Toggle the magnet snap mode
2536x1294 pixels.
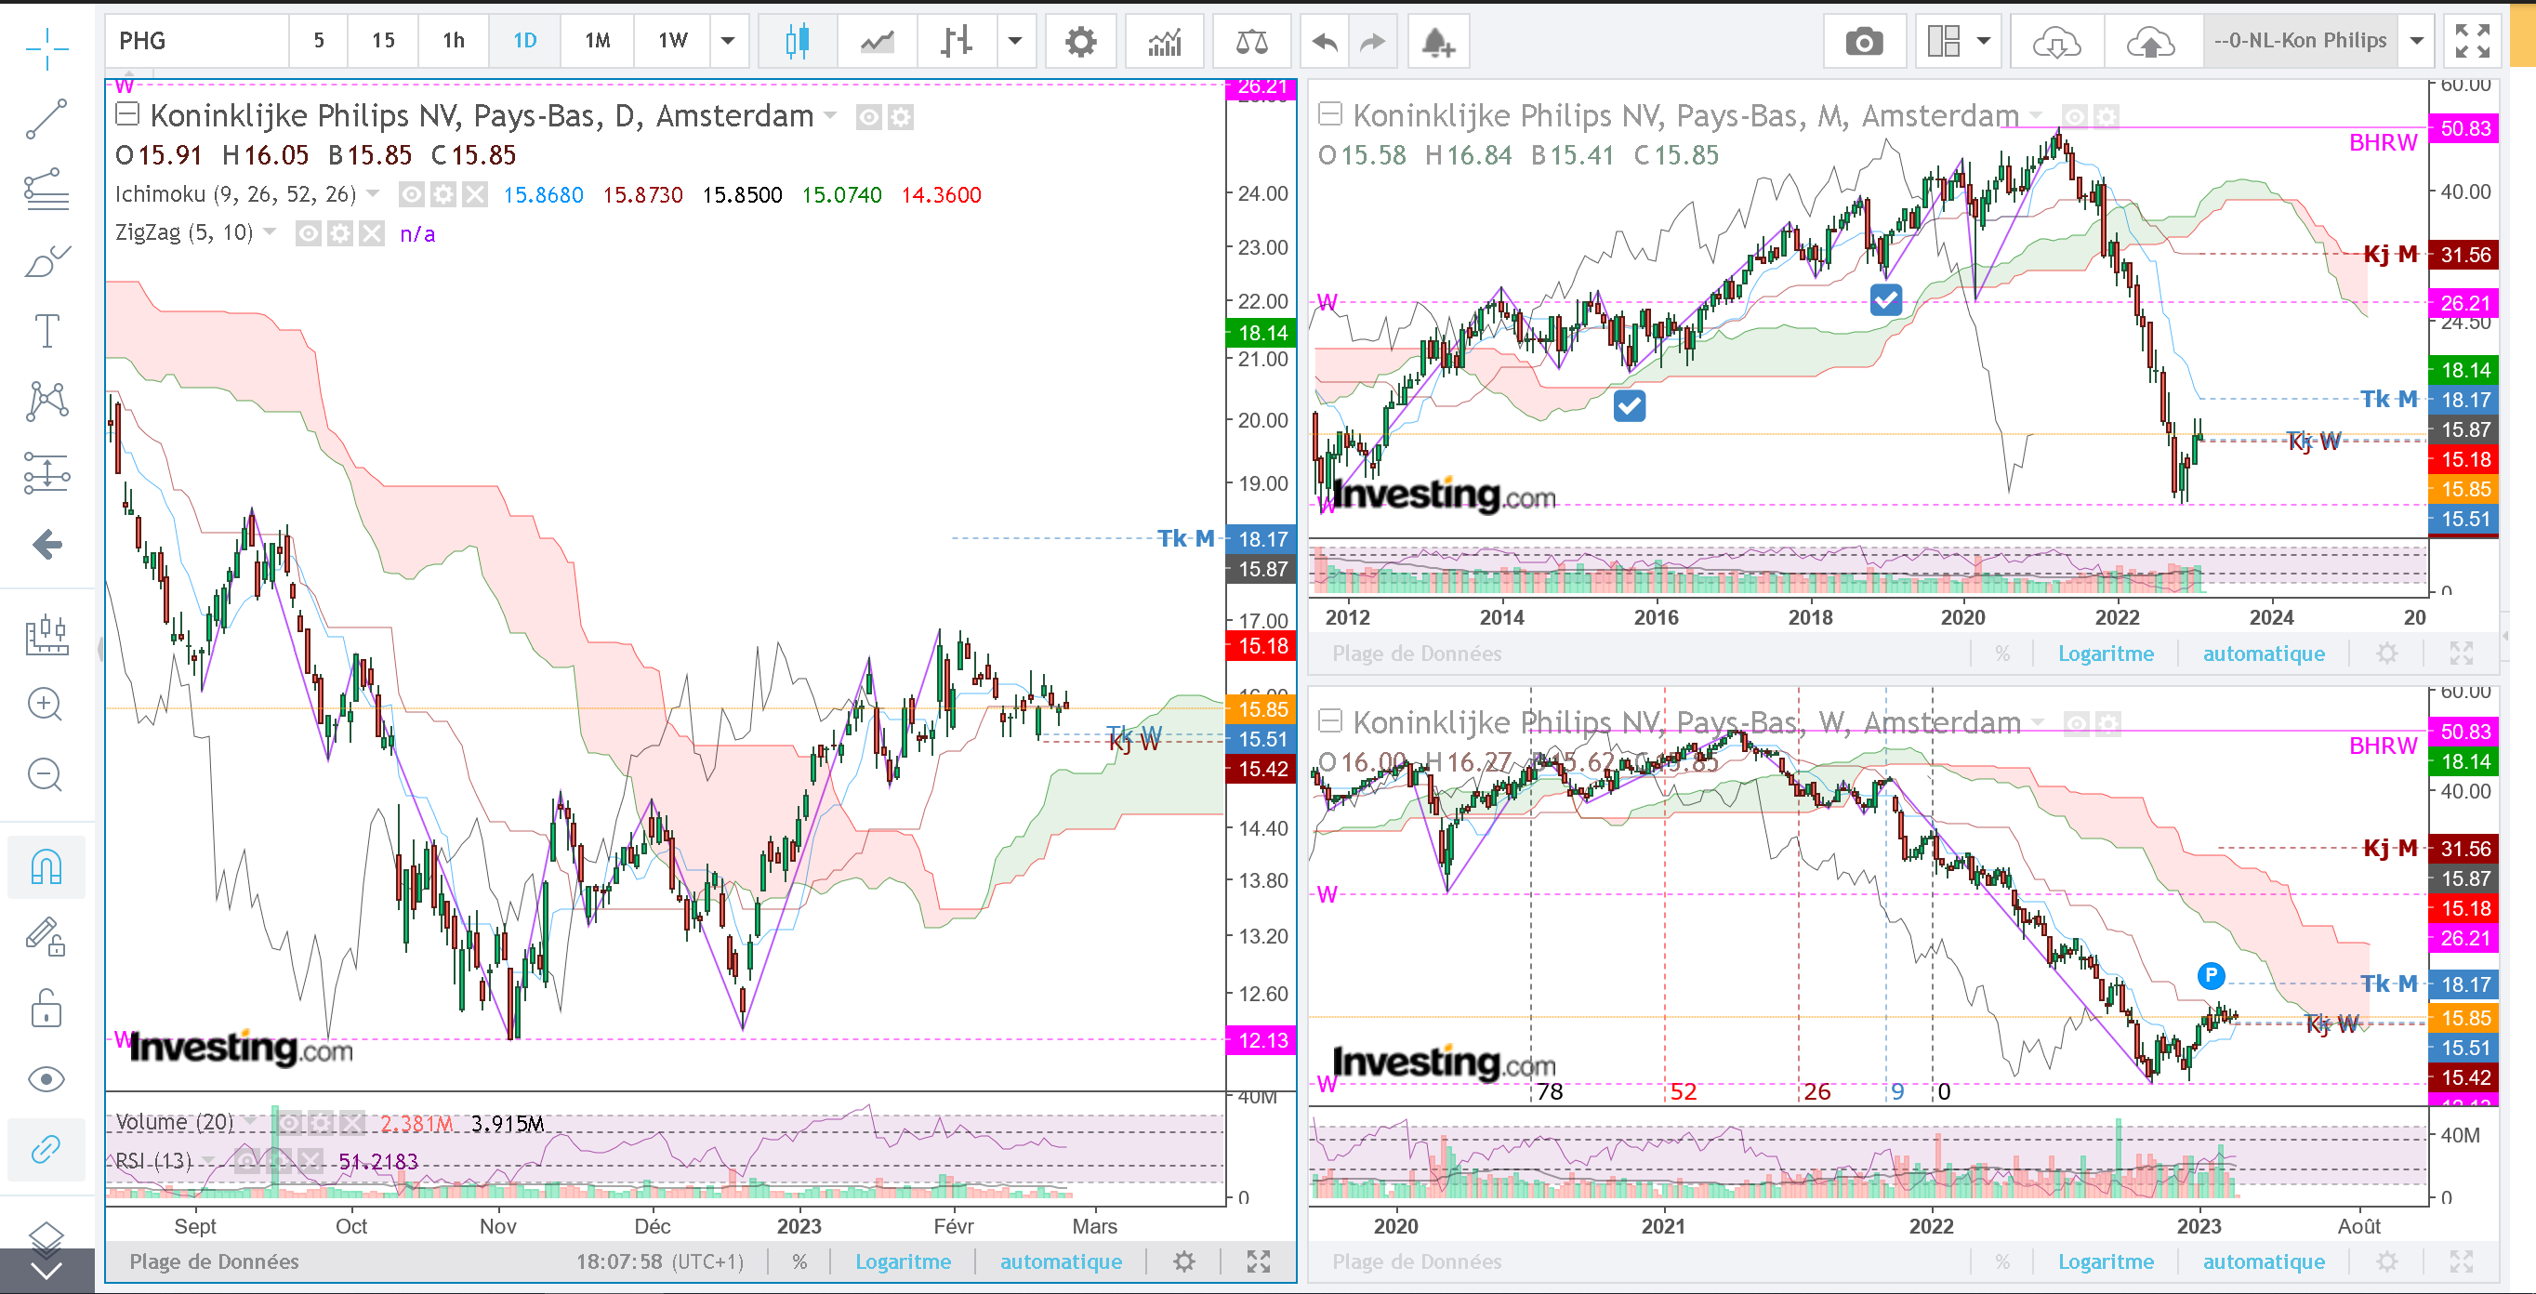(46, 866)
